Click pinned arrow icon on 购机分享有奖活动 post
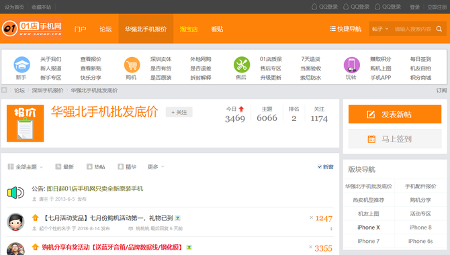450x255 pixels. pos(35,247)
